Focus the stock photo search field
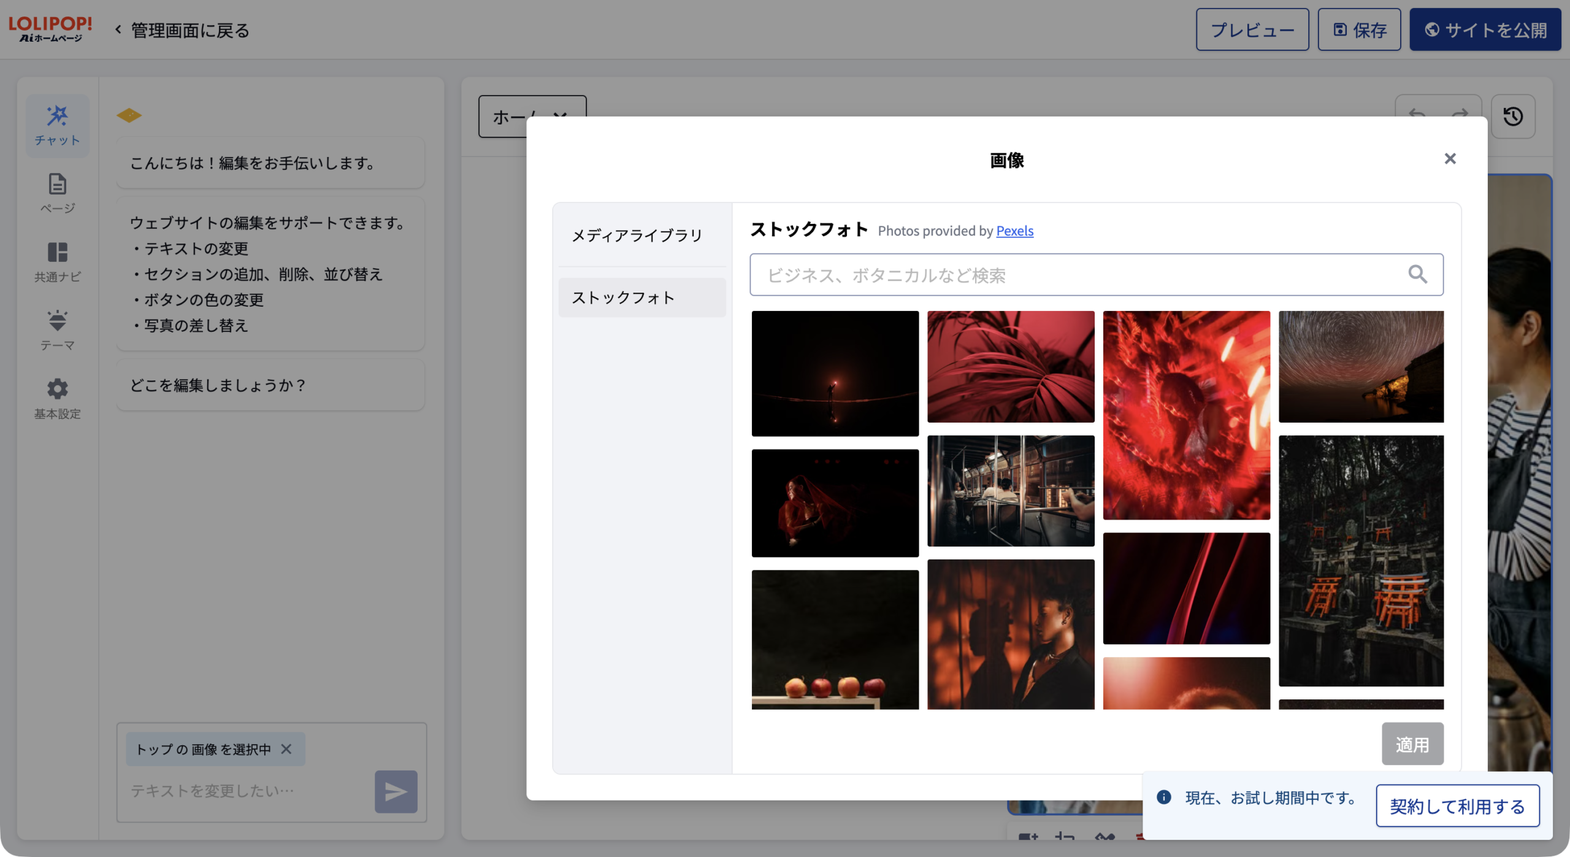1570x857 pixels. pos(1096,275)
